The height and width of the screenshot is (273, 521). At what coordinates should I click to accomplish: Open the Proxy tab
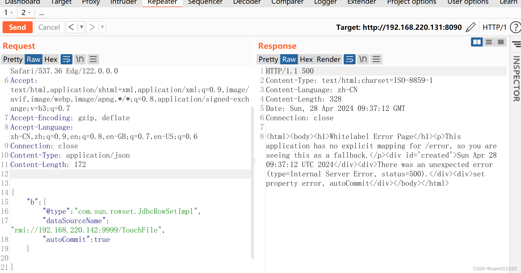91,2
